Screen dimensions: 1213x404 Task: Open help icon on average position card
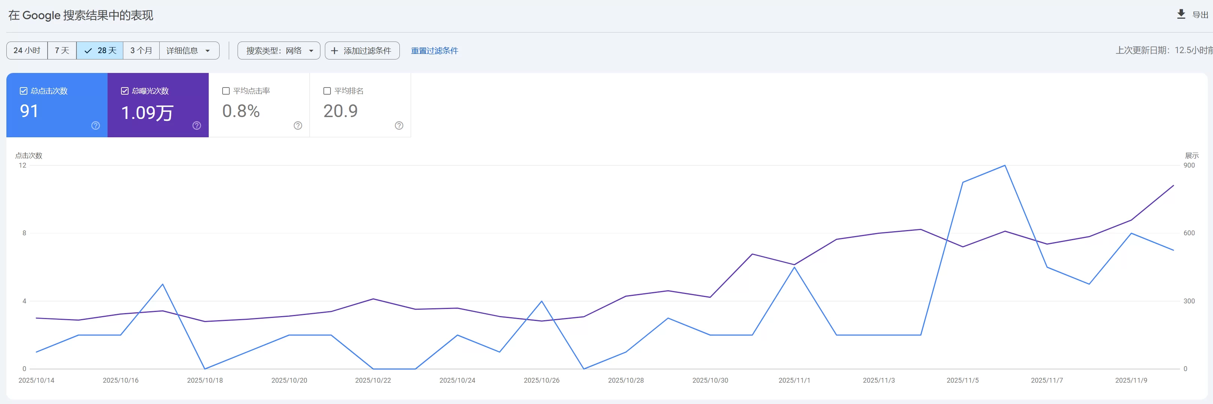point(399,126)
